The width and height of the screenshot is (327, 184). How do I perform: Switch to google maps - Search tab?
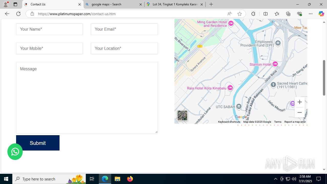(x=114, y=4)
